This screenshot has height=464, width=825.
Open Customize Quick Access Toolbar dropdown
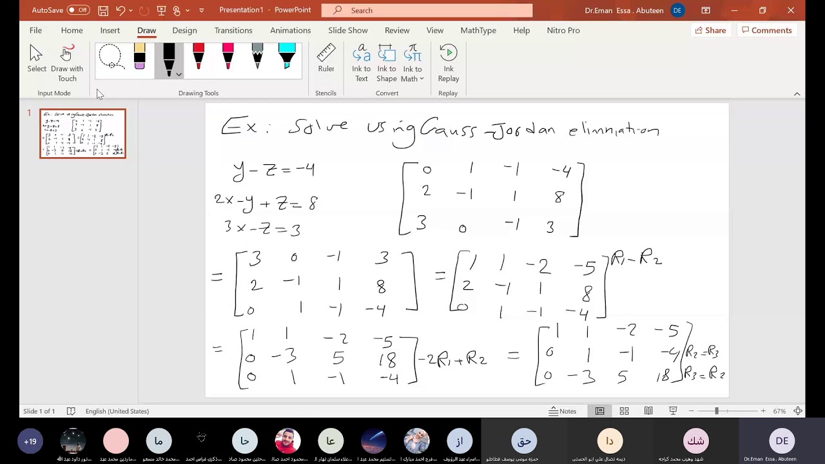(x=202, y=10)
